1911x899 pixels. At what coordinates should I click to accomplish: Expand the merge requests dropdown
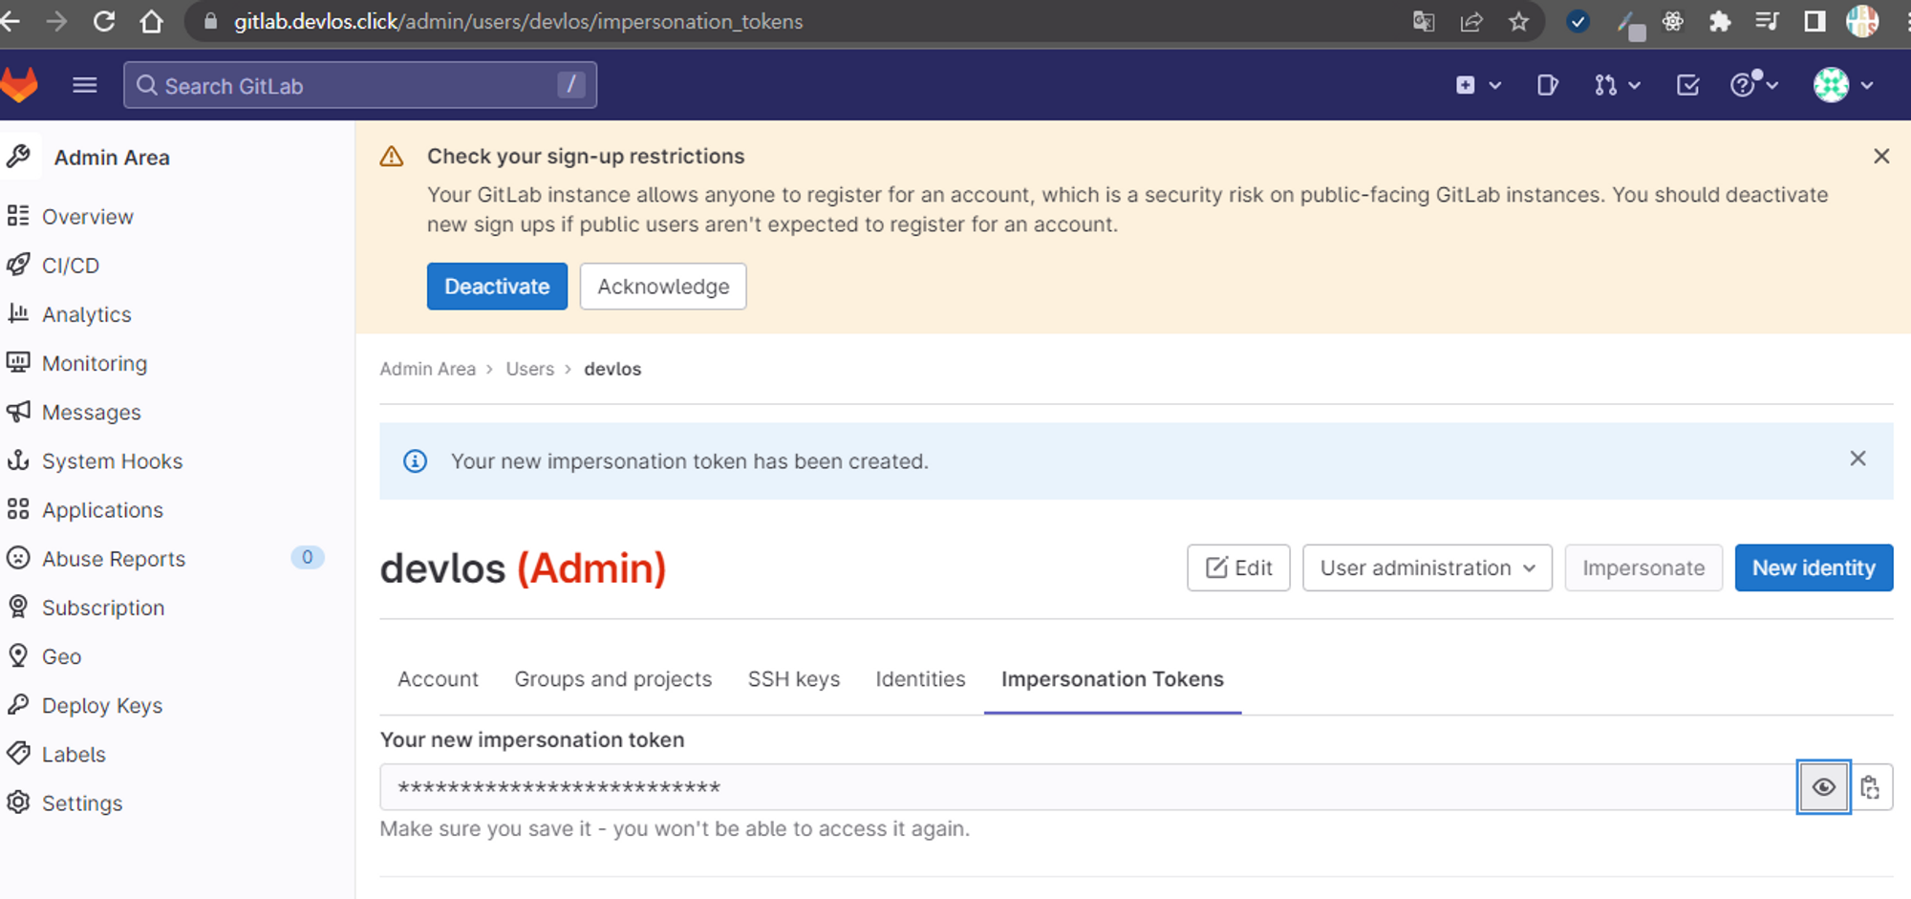(1617, 85)
